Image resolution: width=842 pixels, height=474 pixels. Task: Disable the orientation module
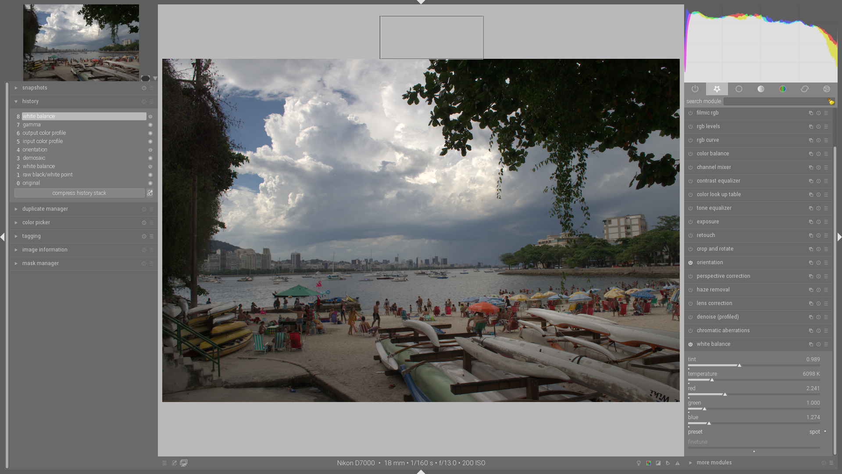(x=691, y=263)
